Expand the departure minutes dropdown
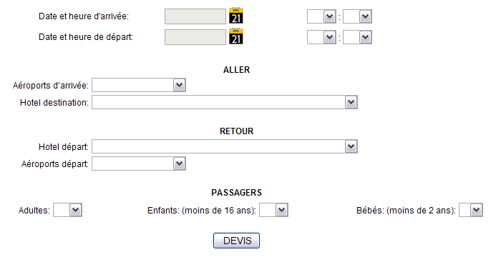Screen dimensions: 496x257 point(357,37)
